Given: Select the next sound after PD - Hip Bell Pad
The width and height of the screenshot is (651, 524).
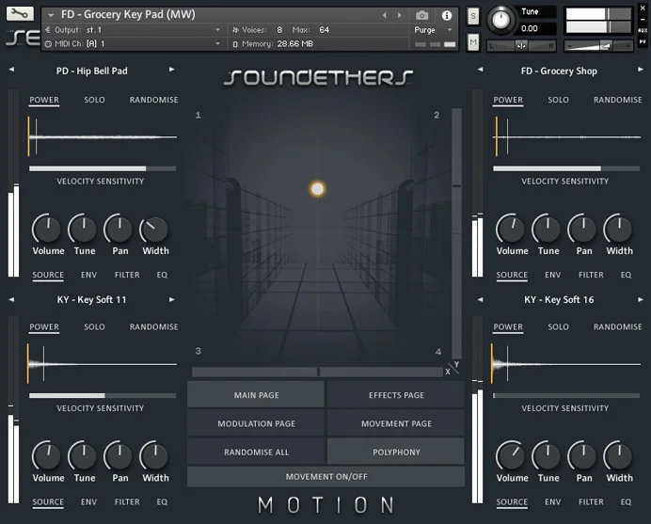Looking at the screenshot, I should coord(171,70).
